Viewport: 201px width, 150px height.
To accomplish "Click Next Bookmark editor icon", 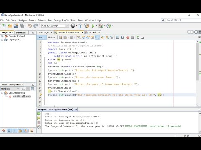I will [x=107, y=37].
